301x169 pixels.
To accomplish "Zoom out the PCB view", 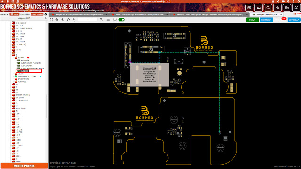I will coord(57,20).
